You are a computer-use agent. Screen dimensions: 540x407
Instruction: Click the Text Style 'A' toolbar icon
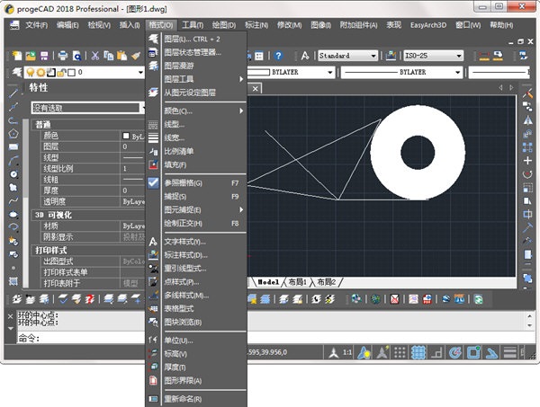pos(305,56)
